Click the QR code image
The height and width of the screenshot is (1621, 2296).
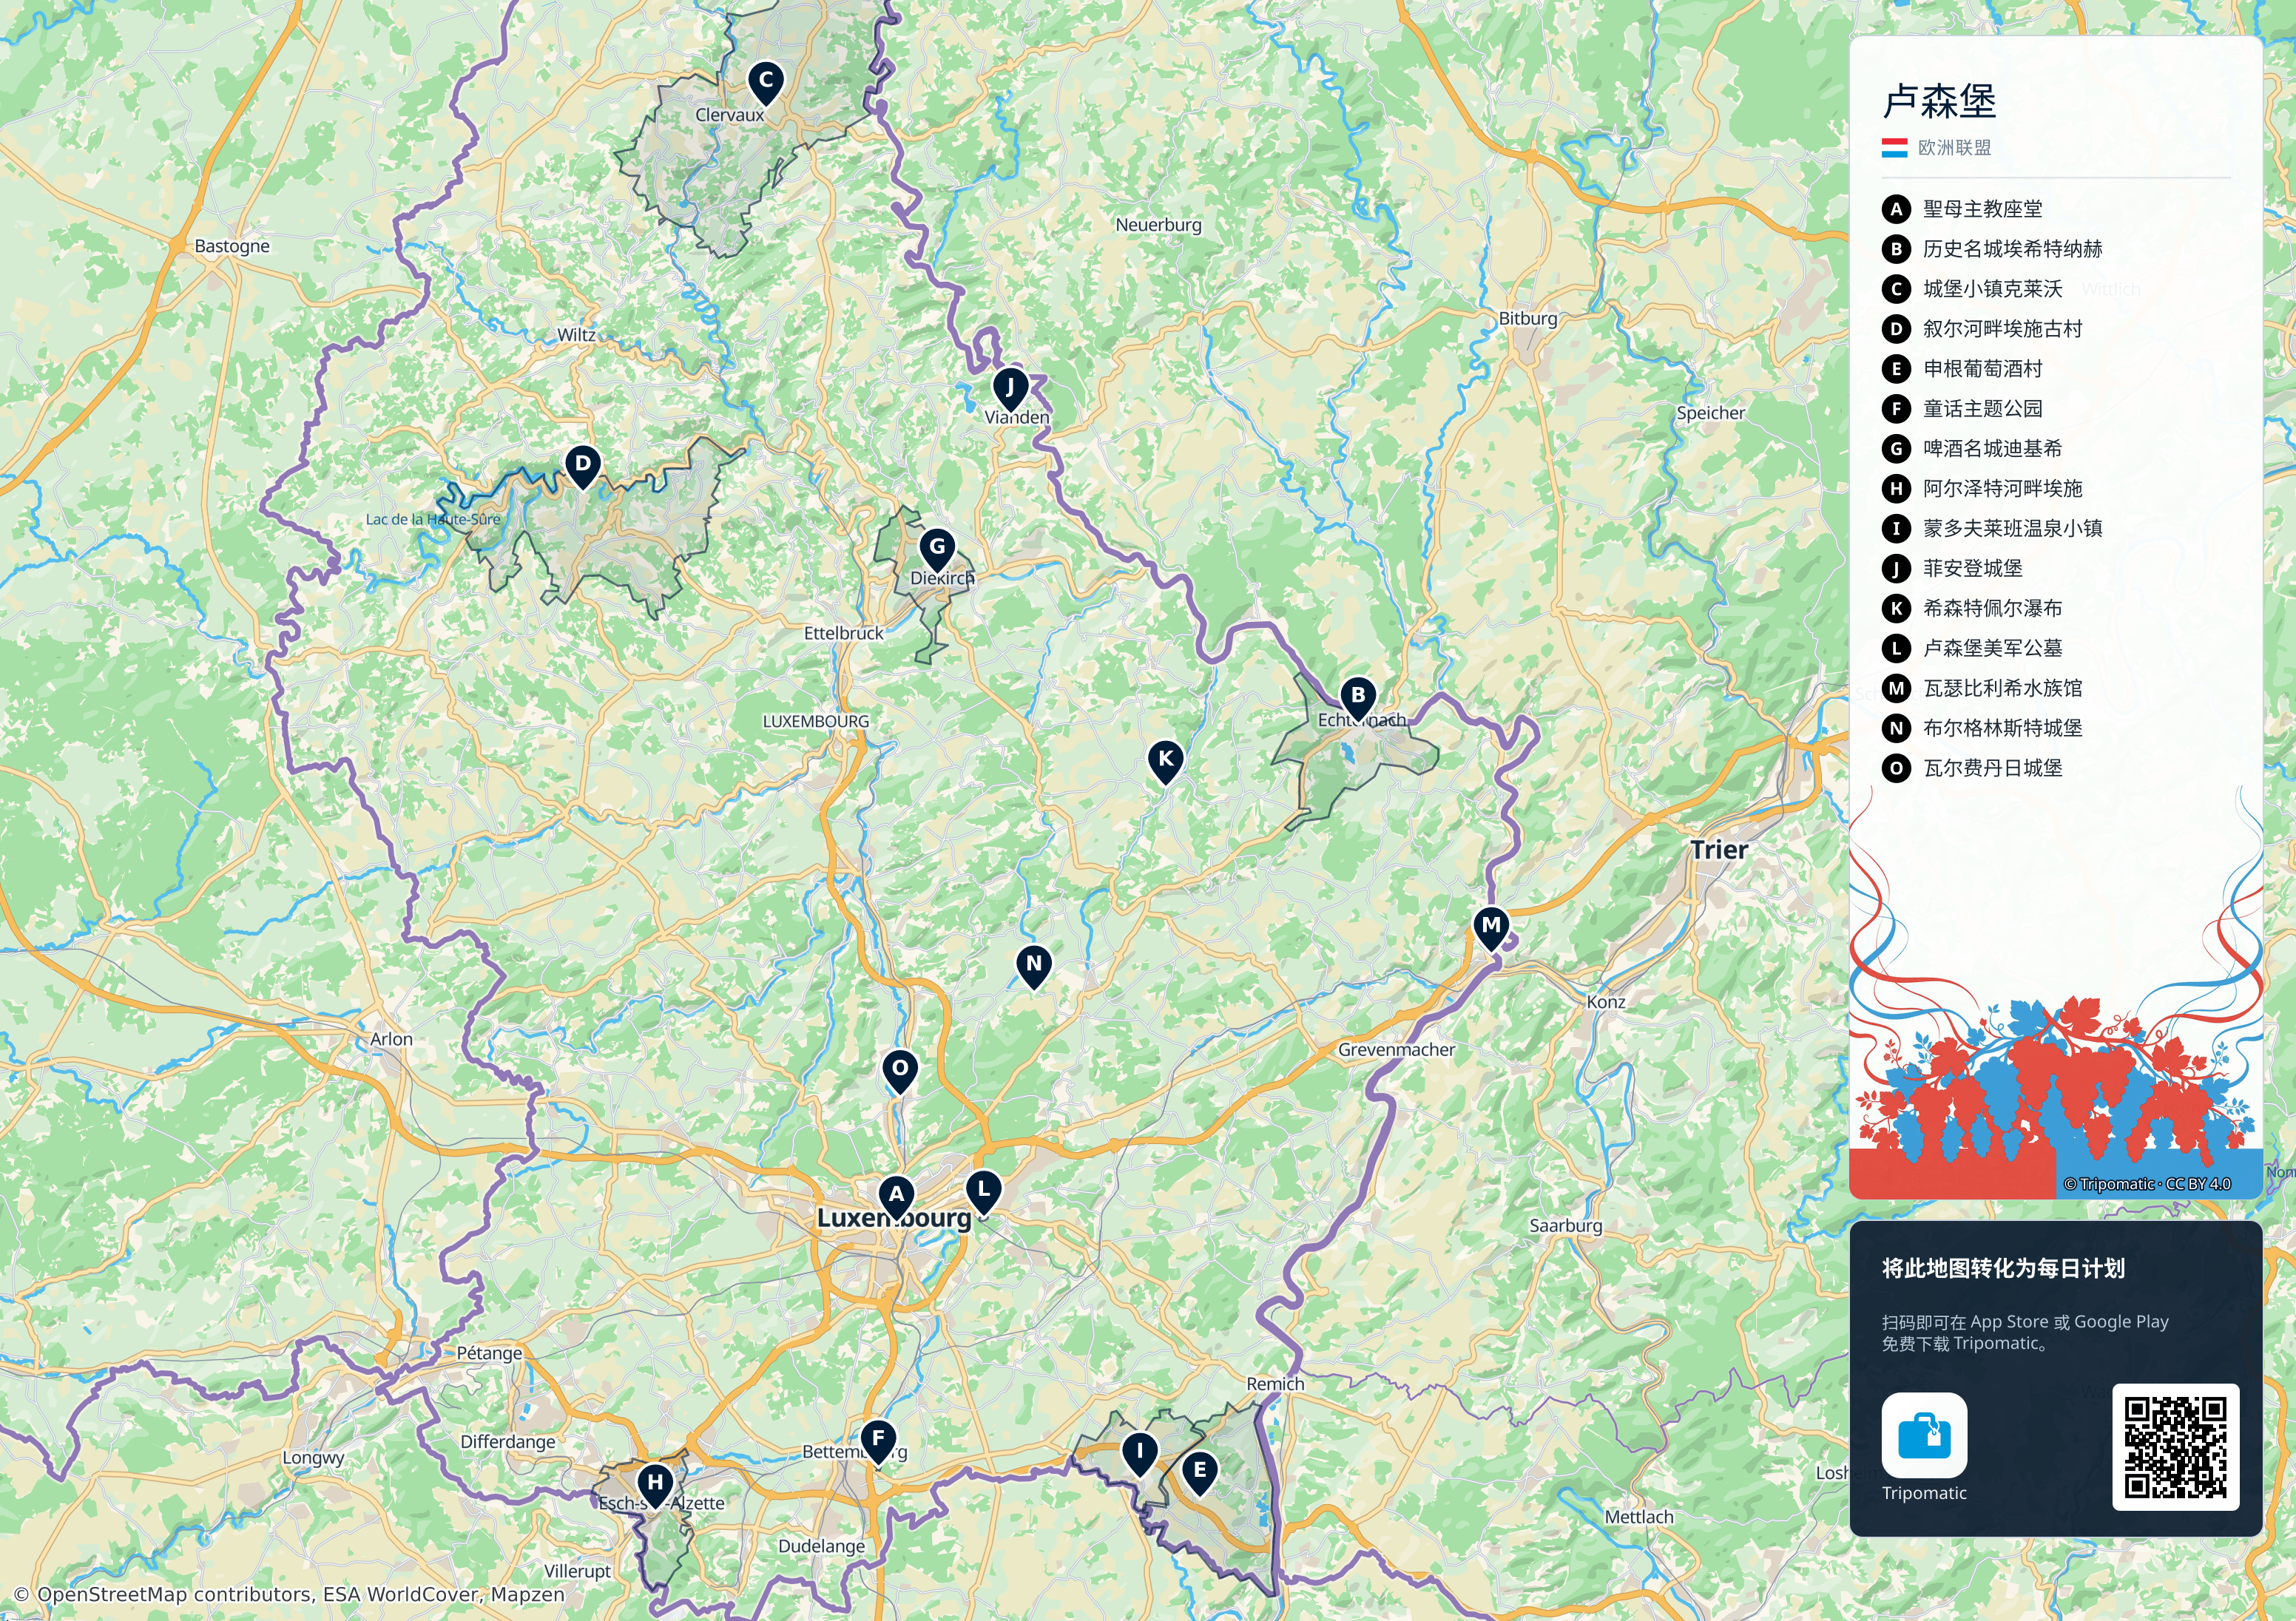point(2175,1447)
